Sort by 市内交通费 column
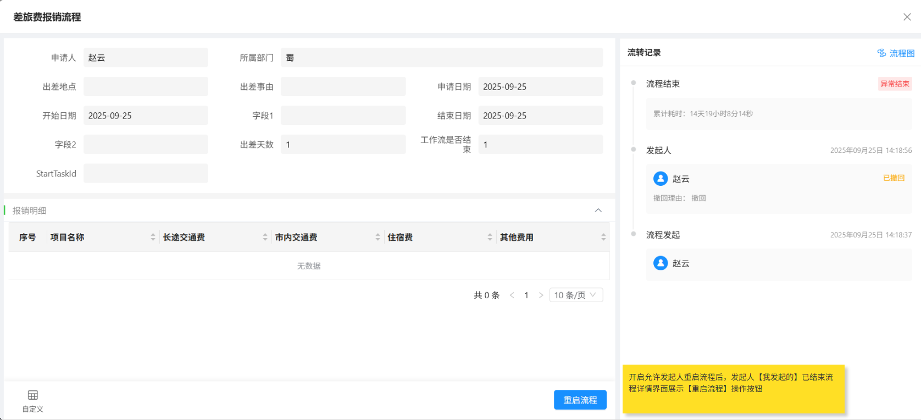 tap(378, 237)
